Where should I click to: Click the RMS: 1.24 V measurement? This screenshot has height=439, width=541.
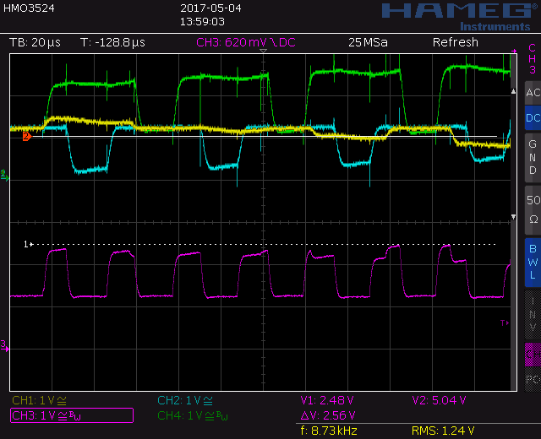coord(443,431)
